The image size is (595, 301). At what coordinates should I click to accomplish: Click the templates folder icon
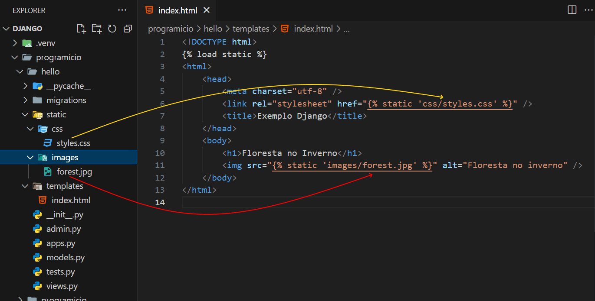point(37,186)
